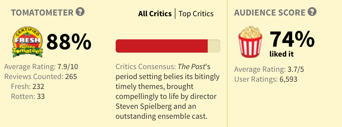Click the Rotten: 33 review count

point(28,96)
